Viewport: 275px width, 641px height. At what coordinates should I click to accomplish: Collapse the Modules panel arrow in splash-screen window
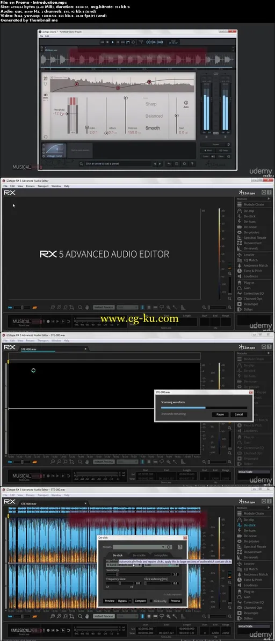(x=269, y=198)
